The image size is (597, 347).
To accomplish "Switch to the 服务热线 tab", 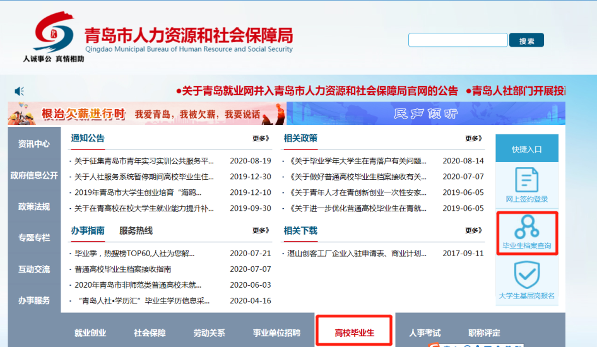I will [136, 231].
